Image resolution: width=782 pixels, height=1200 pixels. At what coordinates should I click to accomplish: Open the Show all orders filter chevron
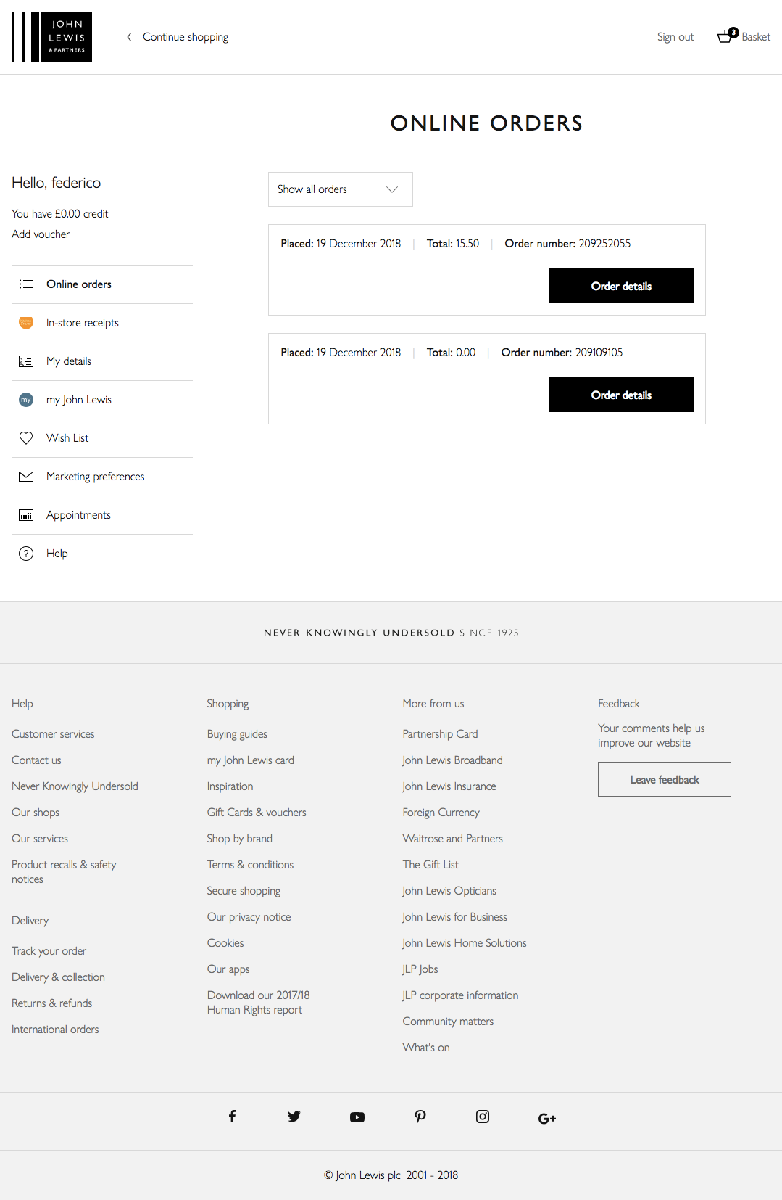tap(391, 189)
